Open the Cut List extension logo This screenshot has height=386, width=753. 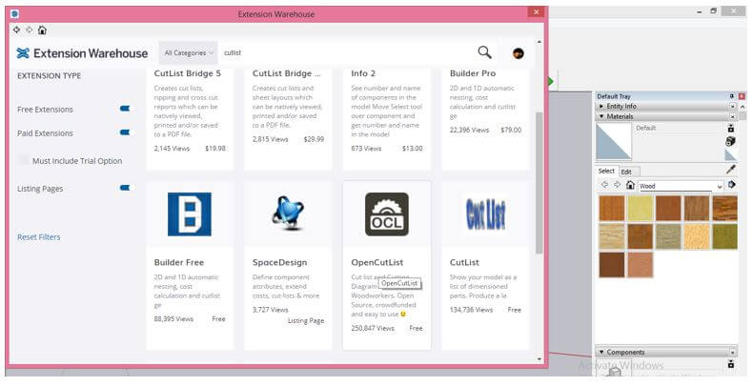tap(485, 214)
